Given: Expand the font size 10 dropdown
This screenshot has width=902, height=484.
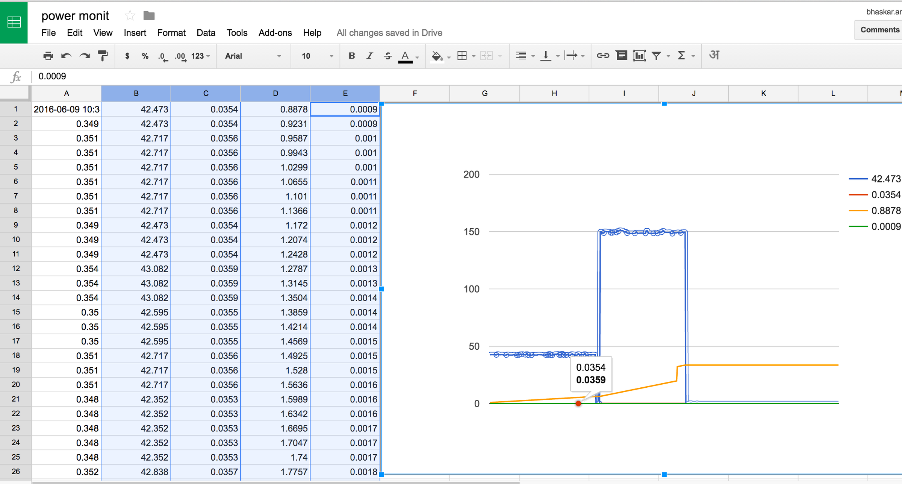Looking at the screenshot, I should (x=315, y=56).
